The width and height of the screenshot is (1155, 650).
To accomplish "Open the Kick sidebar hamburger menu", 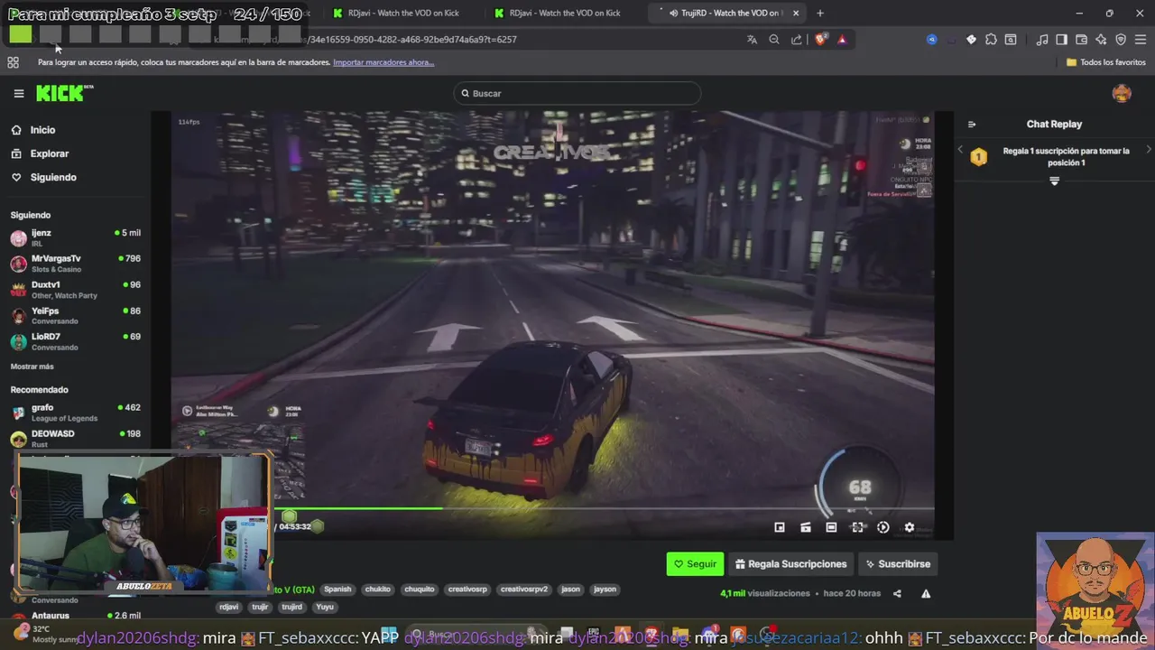I will [18, 93].
